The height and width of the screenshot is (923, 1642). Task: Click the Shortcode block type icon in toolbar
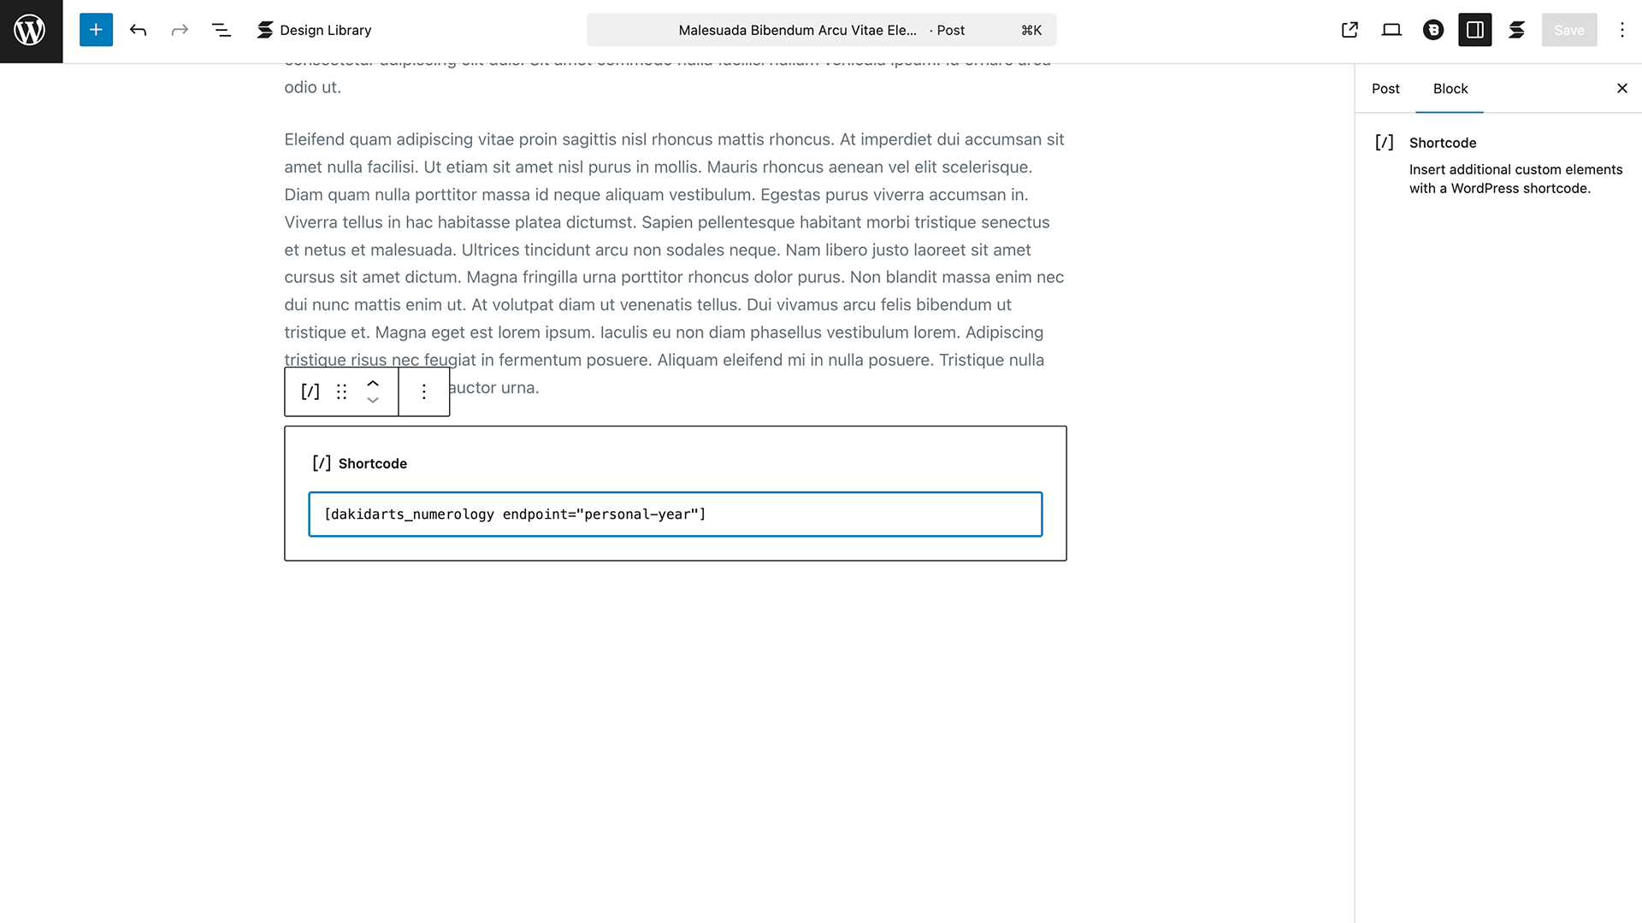point(310,391)
